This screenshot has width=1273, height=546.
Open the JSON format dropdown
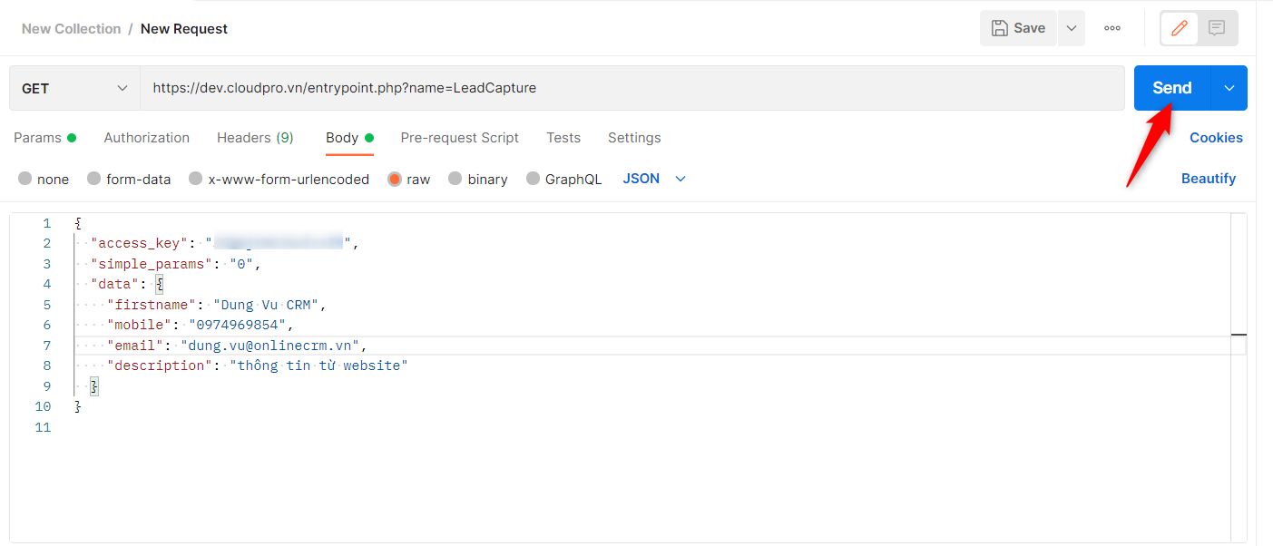tap(654, 179)
